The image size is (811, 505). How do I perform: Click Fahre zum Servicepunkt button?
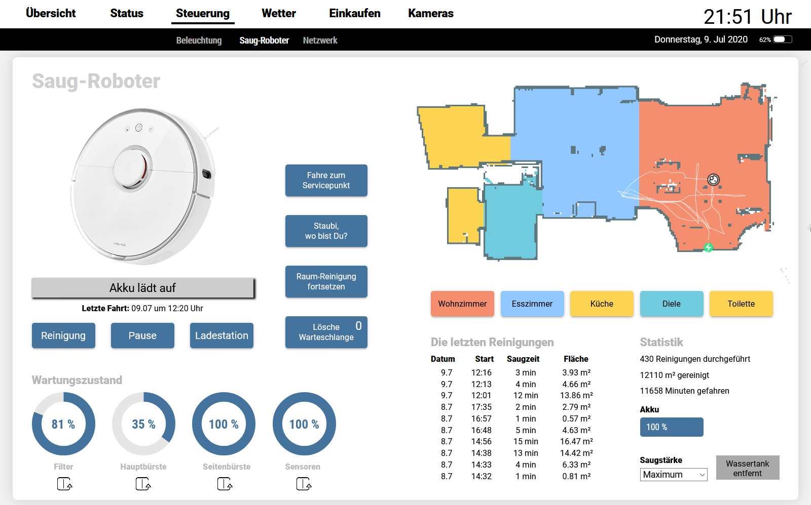point(326,181)
